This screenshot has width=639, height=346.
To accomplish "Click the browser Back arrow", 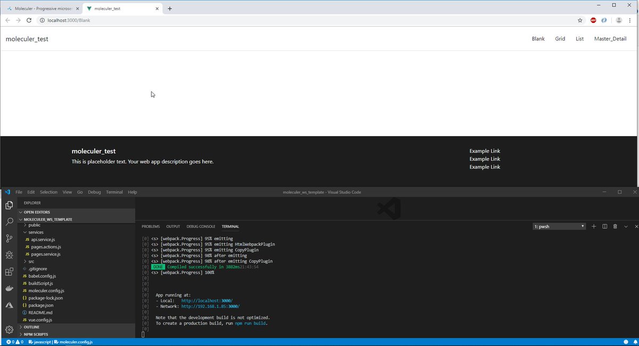I will click(7, 20).
